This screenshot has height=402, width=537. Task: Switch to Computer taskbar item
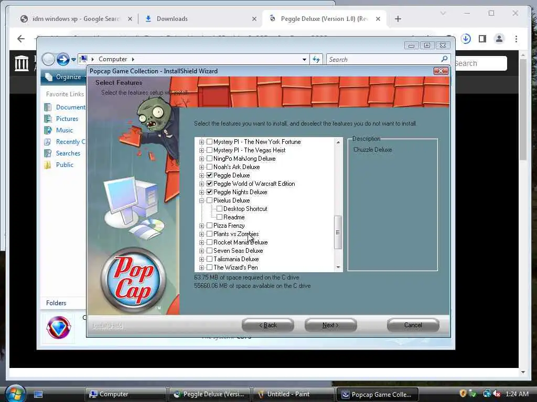126,394
